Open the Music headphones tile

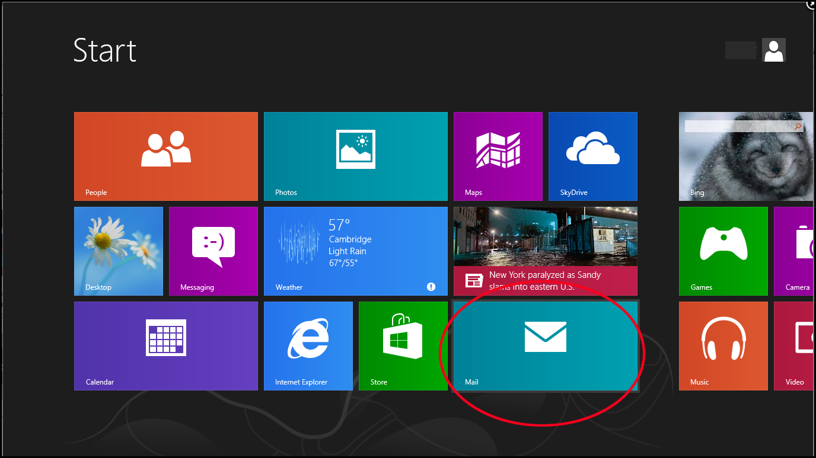tap(723, 346)
